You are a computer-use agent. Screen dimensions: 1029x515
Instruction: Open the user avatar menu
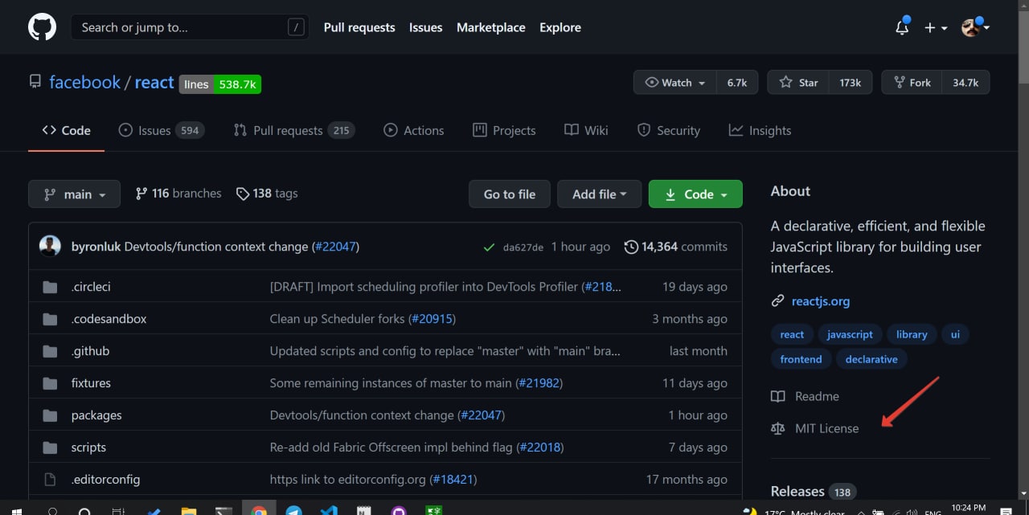point(974,27)
